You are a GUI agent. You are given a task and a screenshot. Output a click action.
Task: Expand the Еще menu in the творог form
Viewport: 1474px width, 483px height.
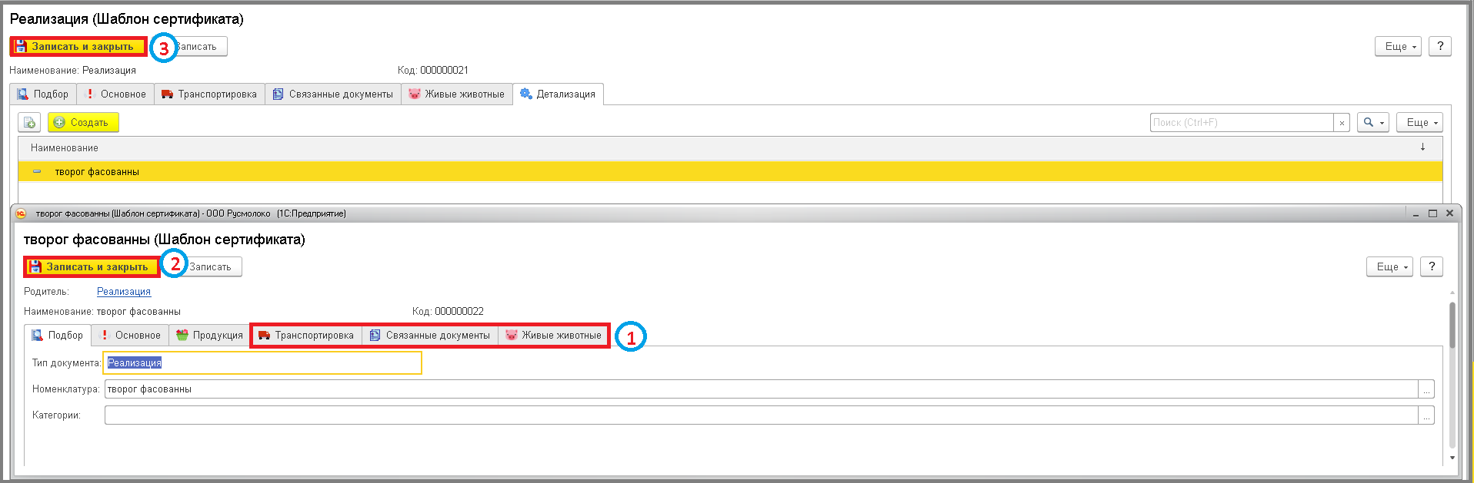click(x=1389, y=266)
